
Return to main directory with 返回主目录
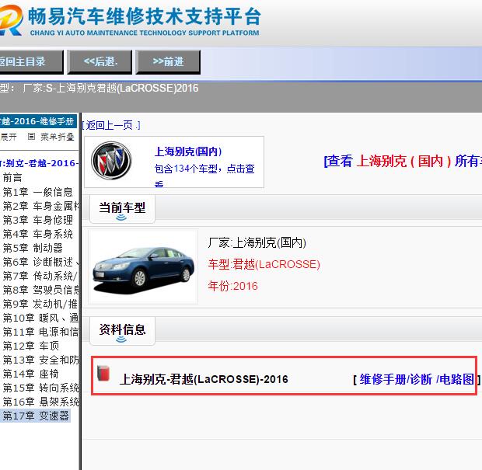click(x=31, y=61)
